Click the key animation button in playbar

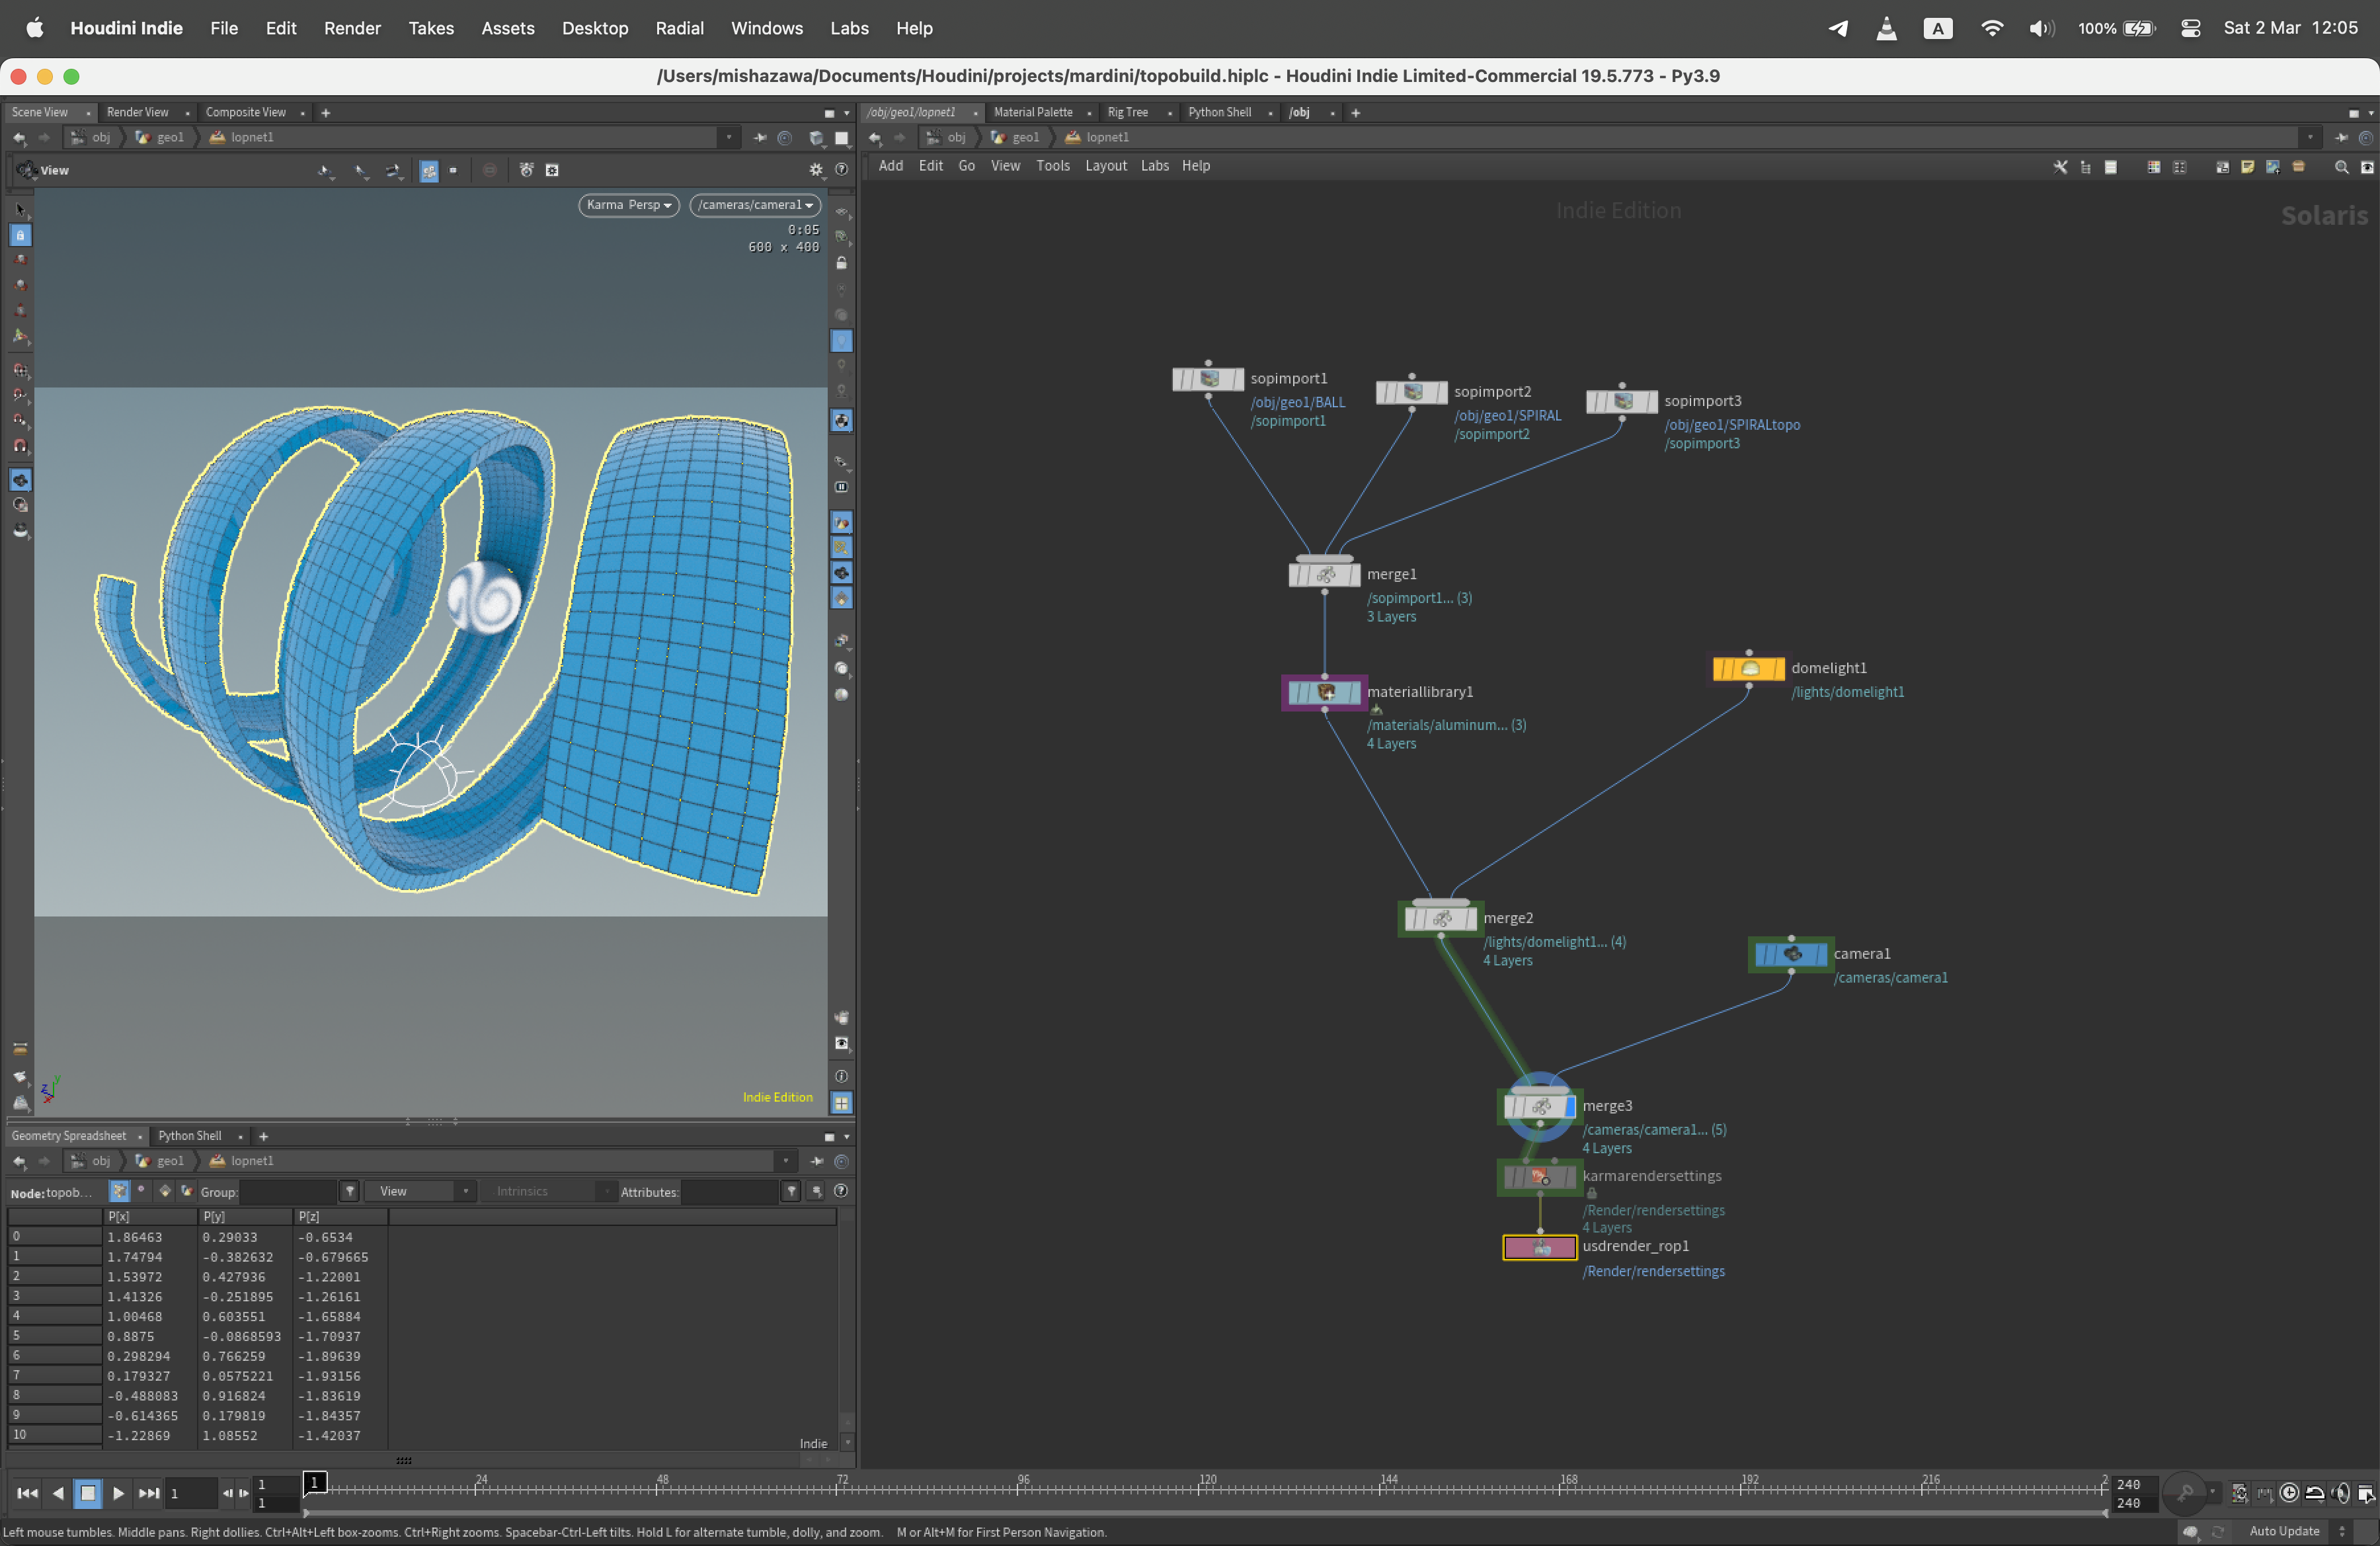click(x=2186, y=1493)
